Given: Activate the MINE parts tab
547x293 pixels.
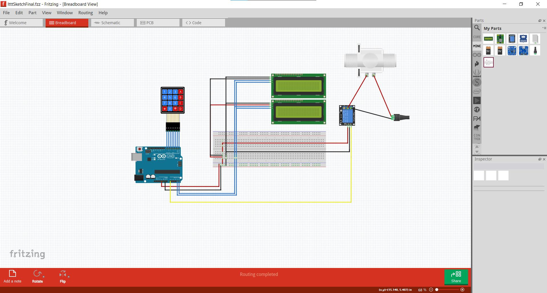Looking at the screenshot, I should [477, 46].
